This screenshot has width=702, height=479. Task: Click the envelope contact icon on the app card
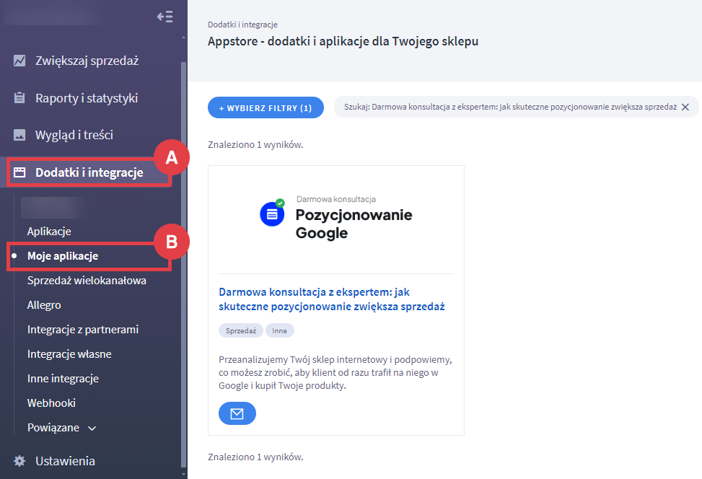237,413
